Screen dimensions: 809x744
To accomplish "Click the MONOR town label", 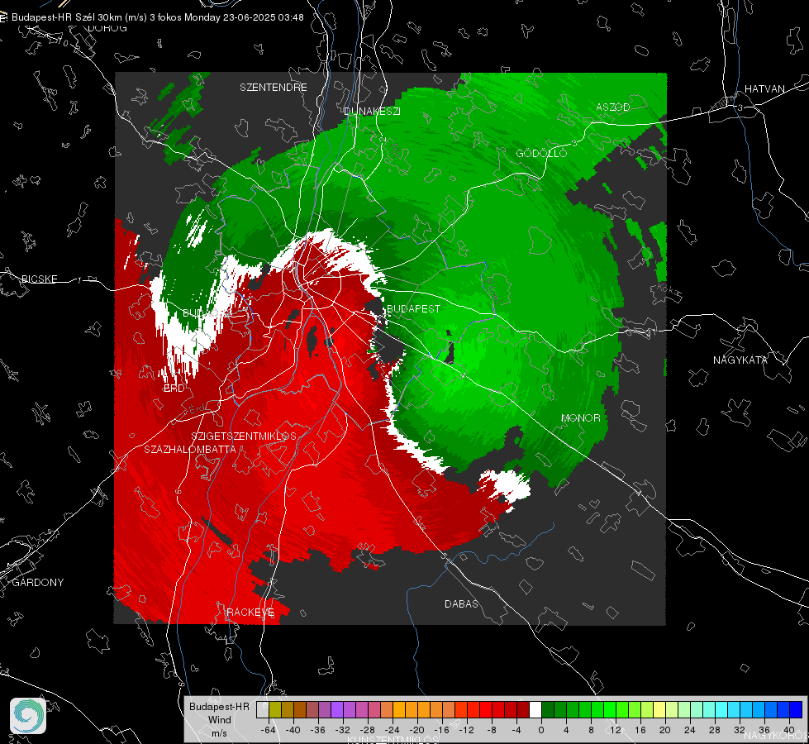I will click(x=580, y=417).
